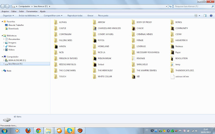The height and width of the screenshot is (134, 215).
Task: Open the address bar history dropdown
Action: coord(167,6)
